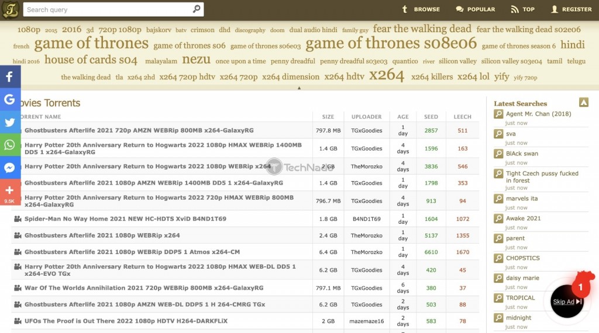Click movie icon beside UFOs Proof torrent
The width and height of the screenshot is (599, 333).
pyautogui.click(x=18, y=321)
